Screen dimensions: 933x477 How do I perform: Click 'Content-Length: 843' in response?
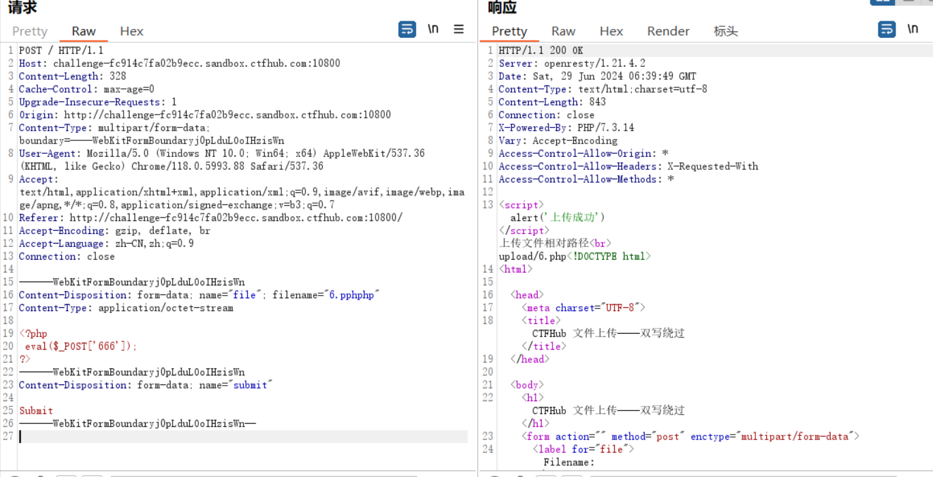click(x=552, y=102)
